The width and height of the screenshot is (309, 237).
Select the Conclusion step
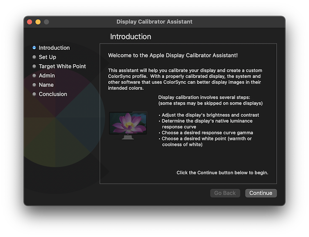[x=53, y=94]
